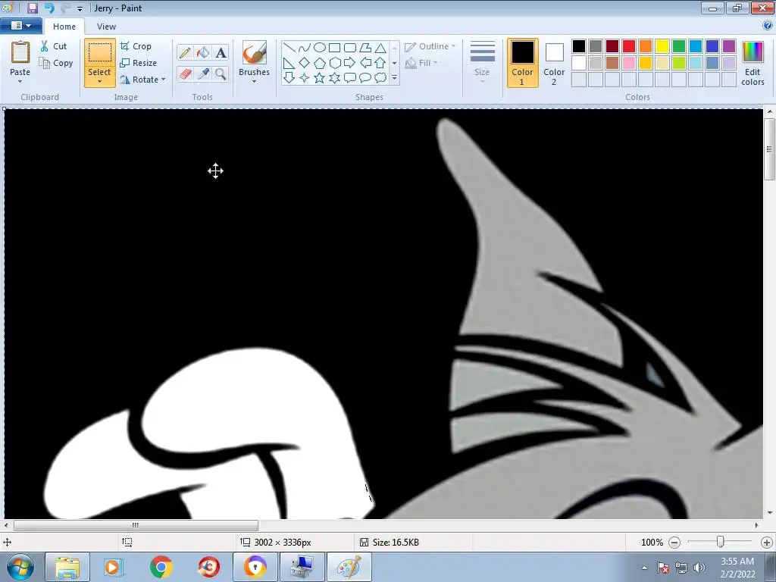Click the zoom in plus button

(x=767, y=543)
